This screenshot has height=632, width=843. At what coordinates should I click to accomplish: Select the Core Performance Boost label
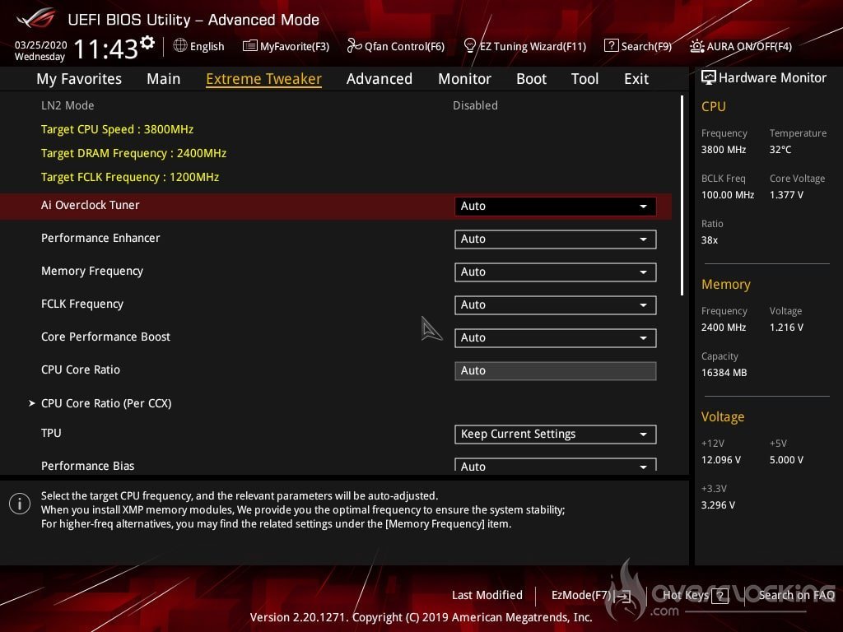click(x=106, y=337)
